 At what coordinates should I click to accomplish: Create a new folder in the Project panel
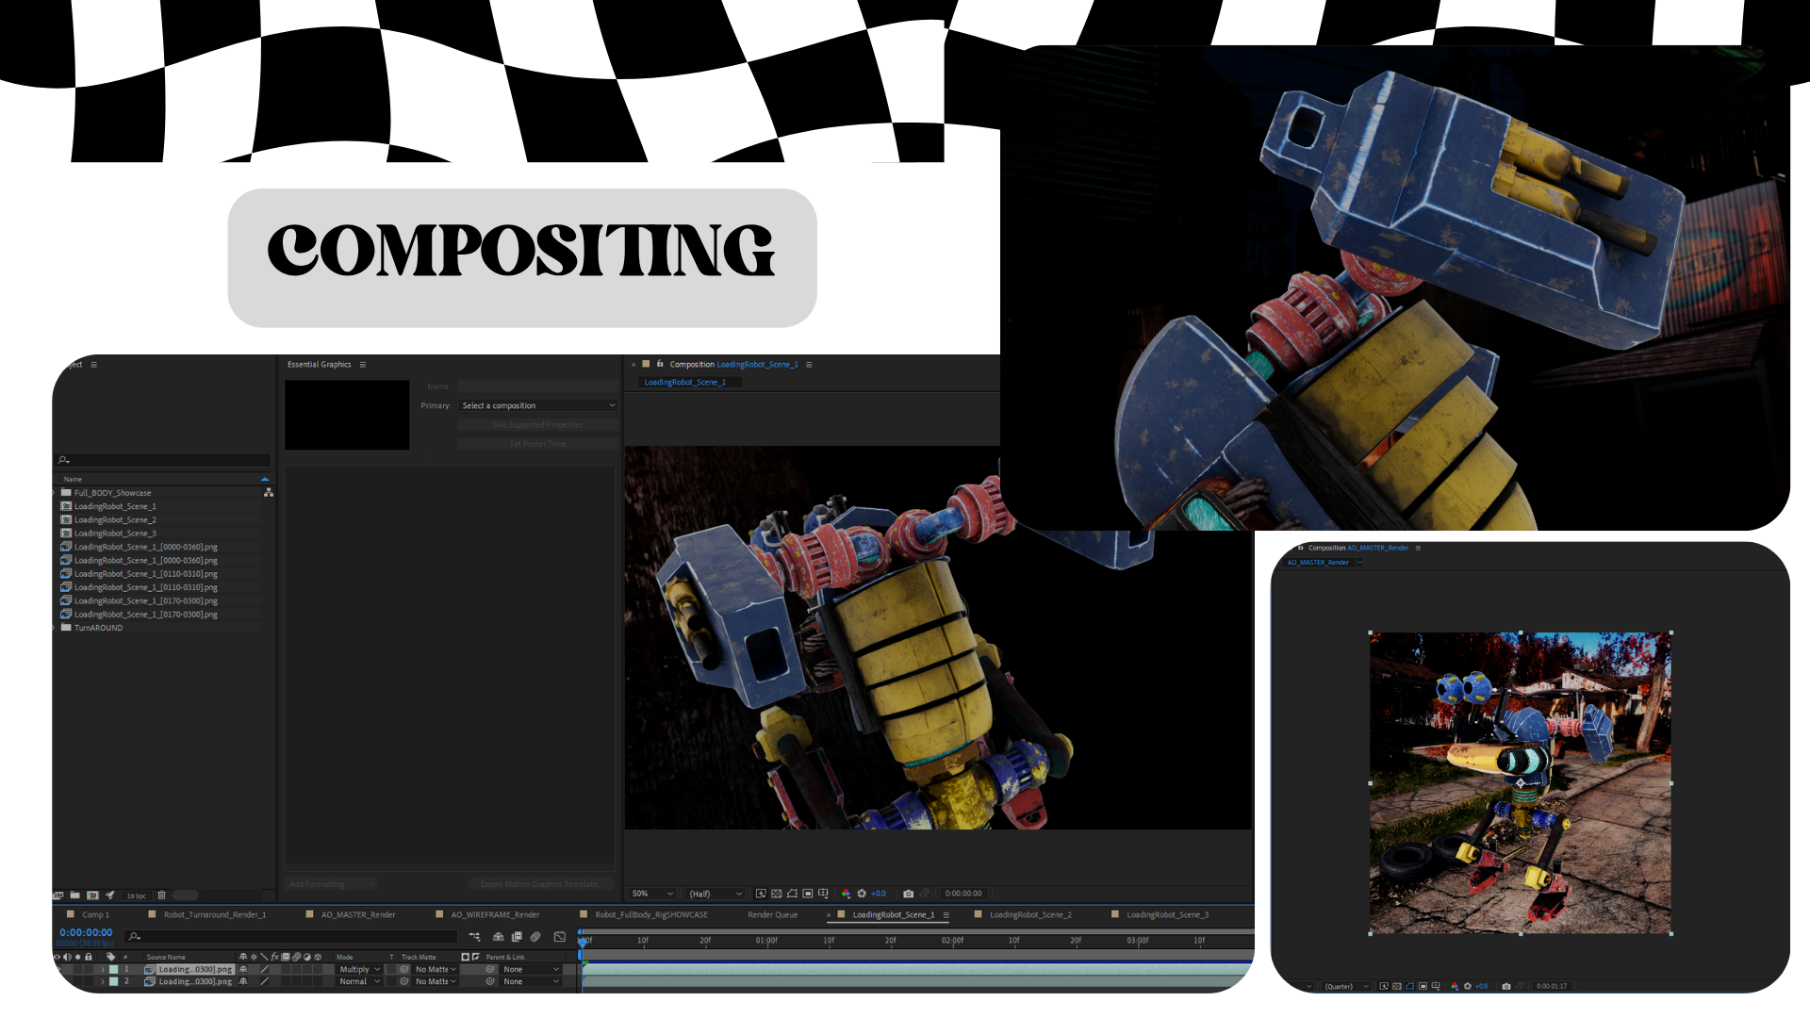pos(74,895)
